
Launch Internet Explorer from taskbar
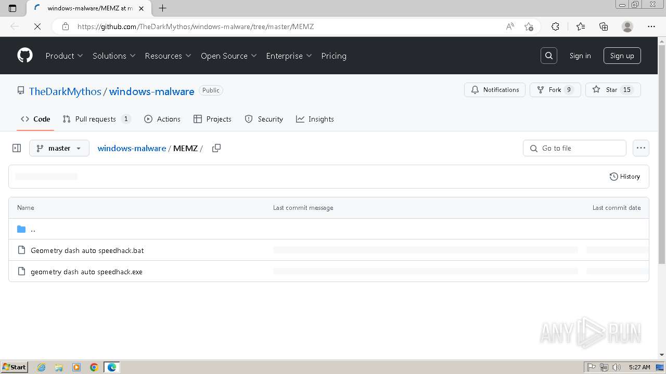(x=41, y=367)
